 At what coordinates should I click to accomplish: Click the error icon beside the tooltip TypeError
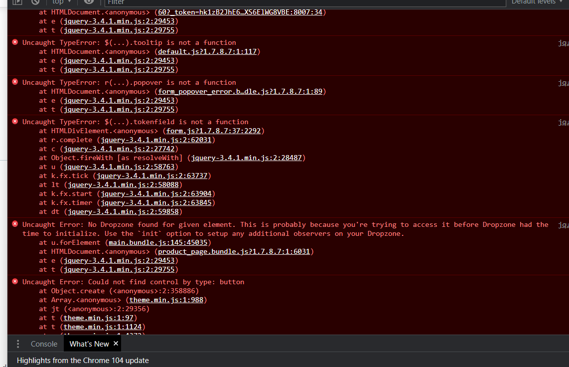point(15,42)
